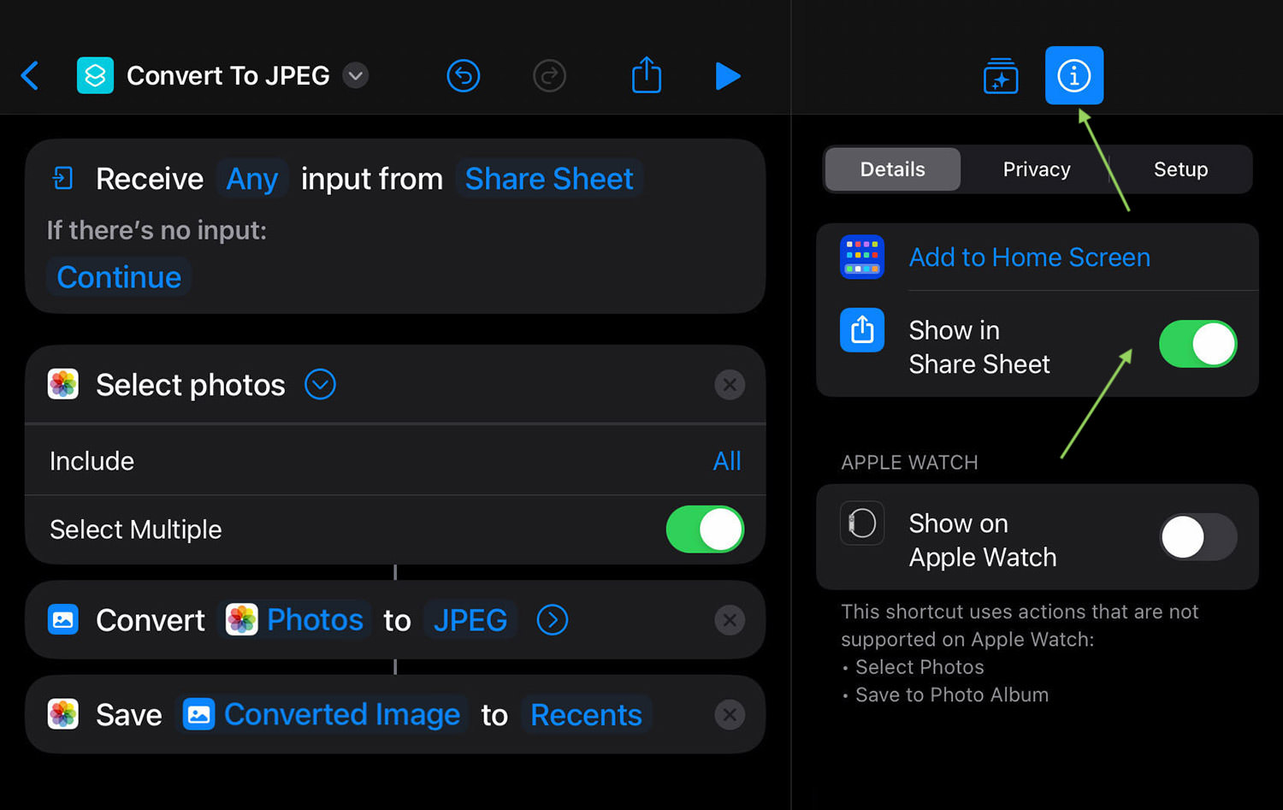Change Include value All
Screen dimensions: 1283x810
coord(727,461)
